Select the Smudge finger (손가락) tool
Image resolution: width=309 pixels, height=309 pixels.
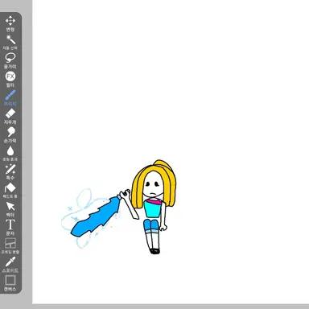click(10, 135)
